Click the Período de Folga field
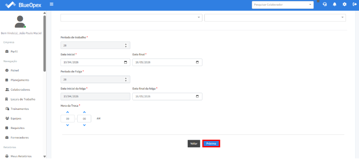This screenshot has width=359, height=160. [95, 80]
